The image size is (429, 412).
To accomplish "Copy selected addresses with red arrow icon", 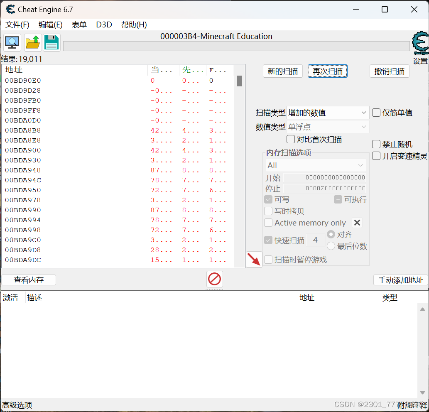I will (x=254, y=259).
